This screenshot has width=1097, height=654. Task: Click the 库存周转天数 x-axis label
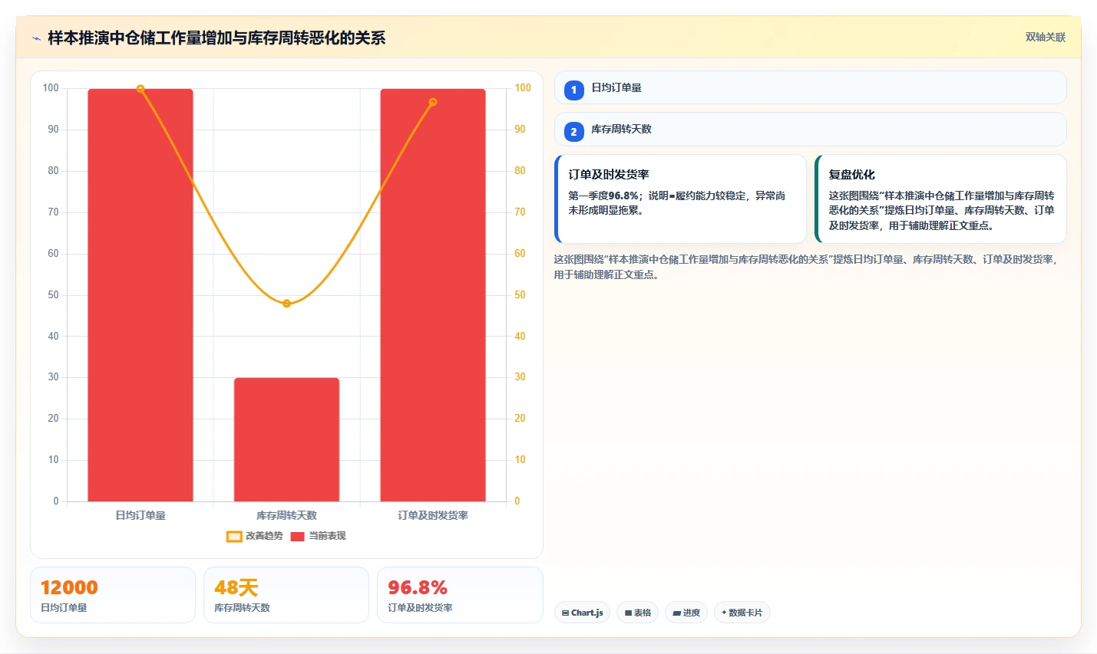coord(286,515)
